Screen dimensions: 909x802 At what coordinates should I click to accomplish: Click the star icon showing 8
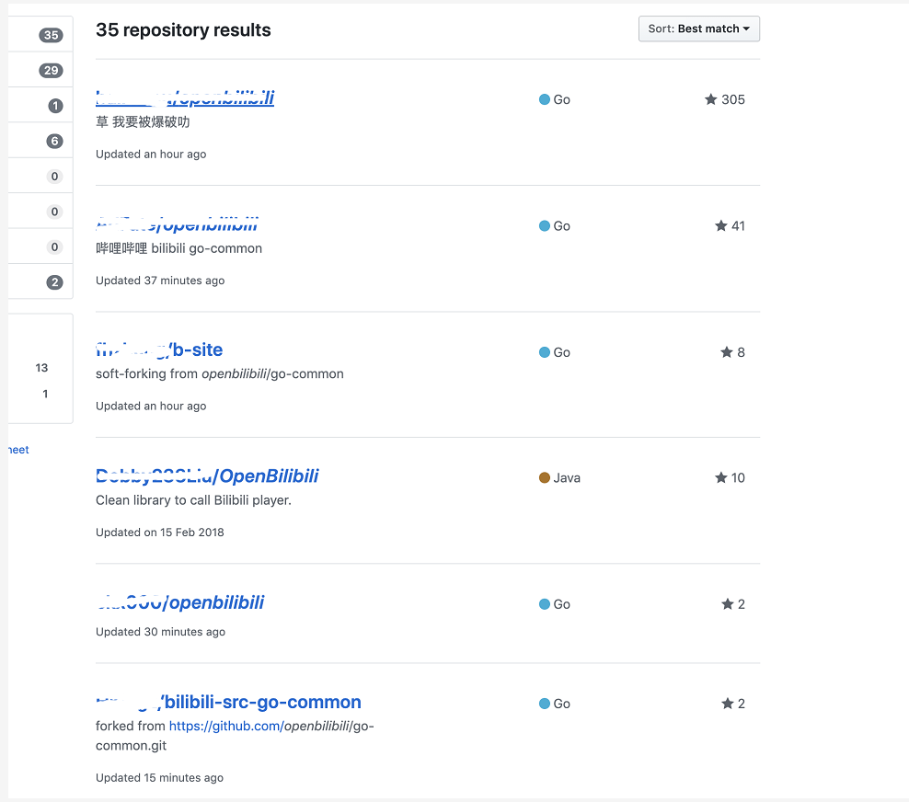(x=727, y=351)
